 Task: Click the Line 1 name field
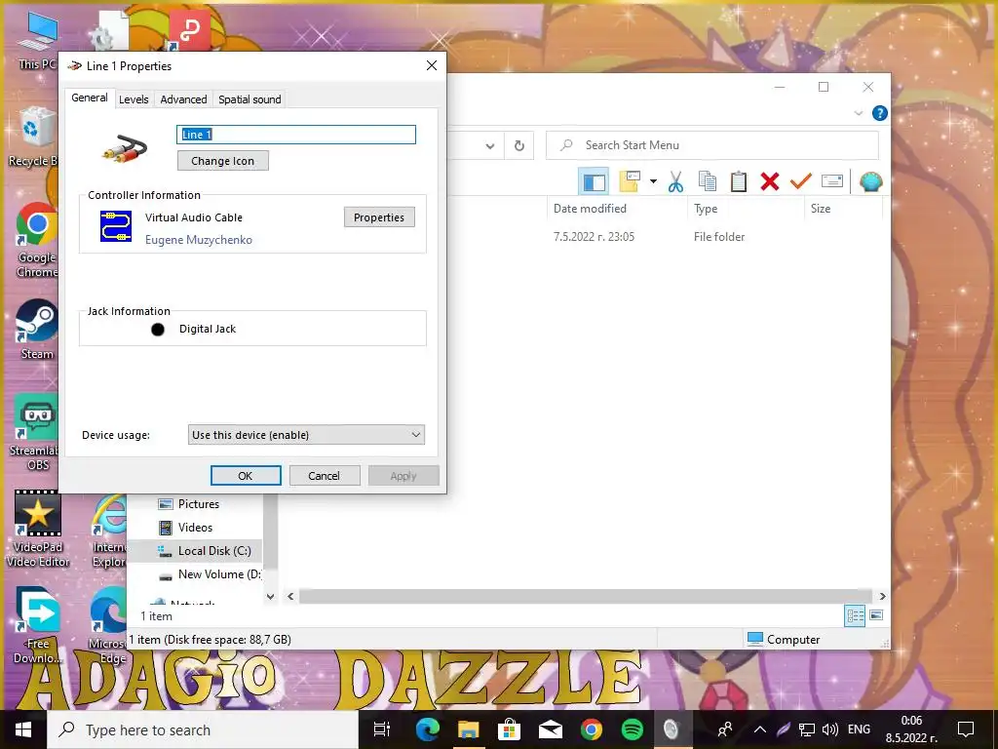point(296,135)
